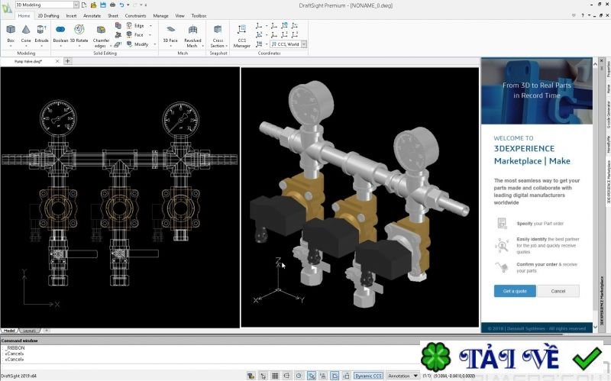Open the CCS Manager
Viewport: 611px width, 381px height.
241,34
